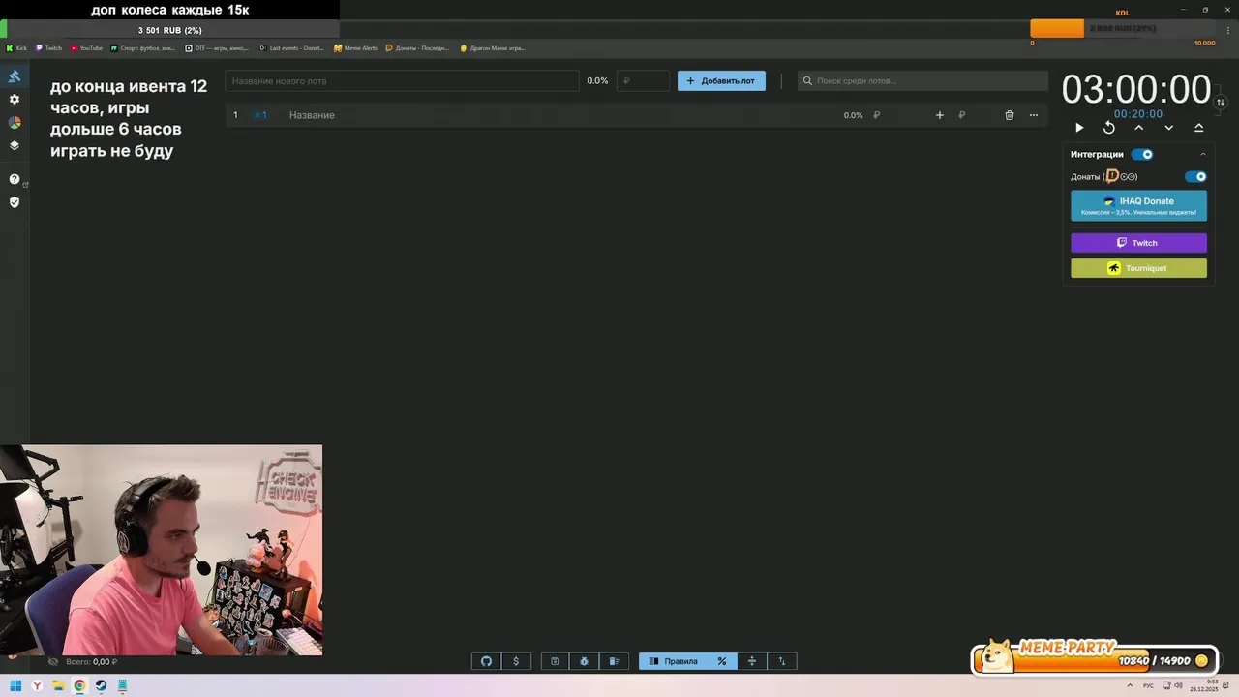Toggle the Донаты switch
The height and width of the screenshot is (697, 1239).
click(x=1196, y=177)
